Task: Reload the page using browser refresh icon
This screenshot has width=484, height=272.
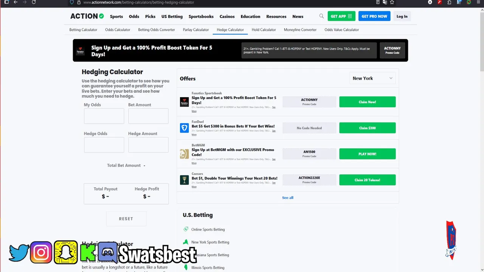Action: 34,2
